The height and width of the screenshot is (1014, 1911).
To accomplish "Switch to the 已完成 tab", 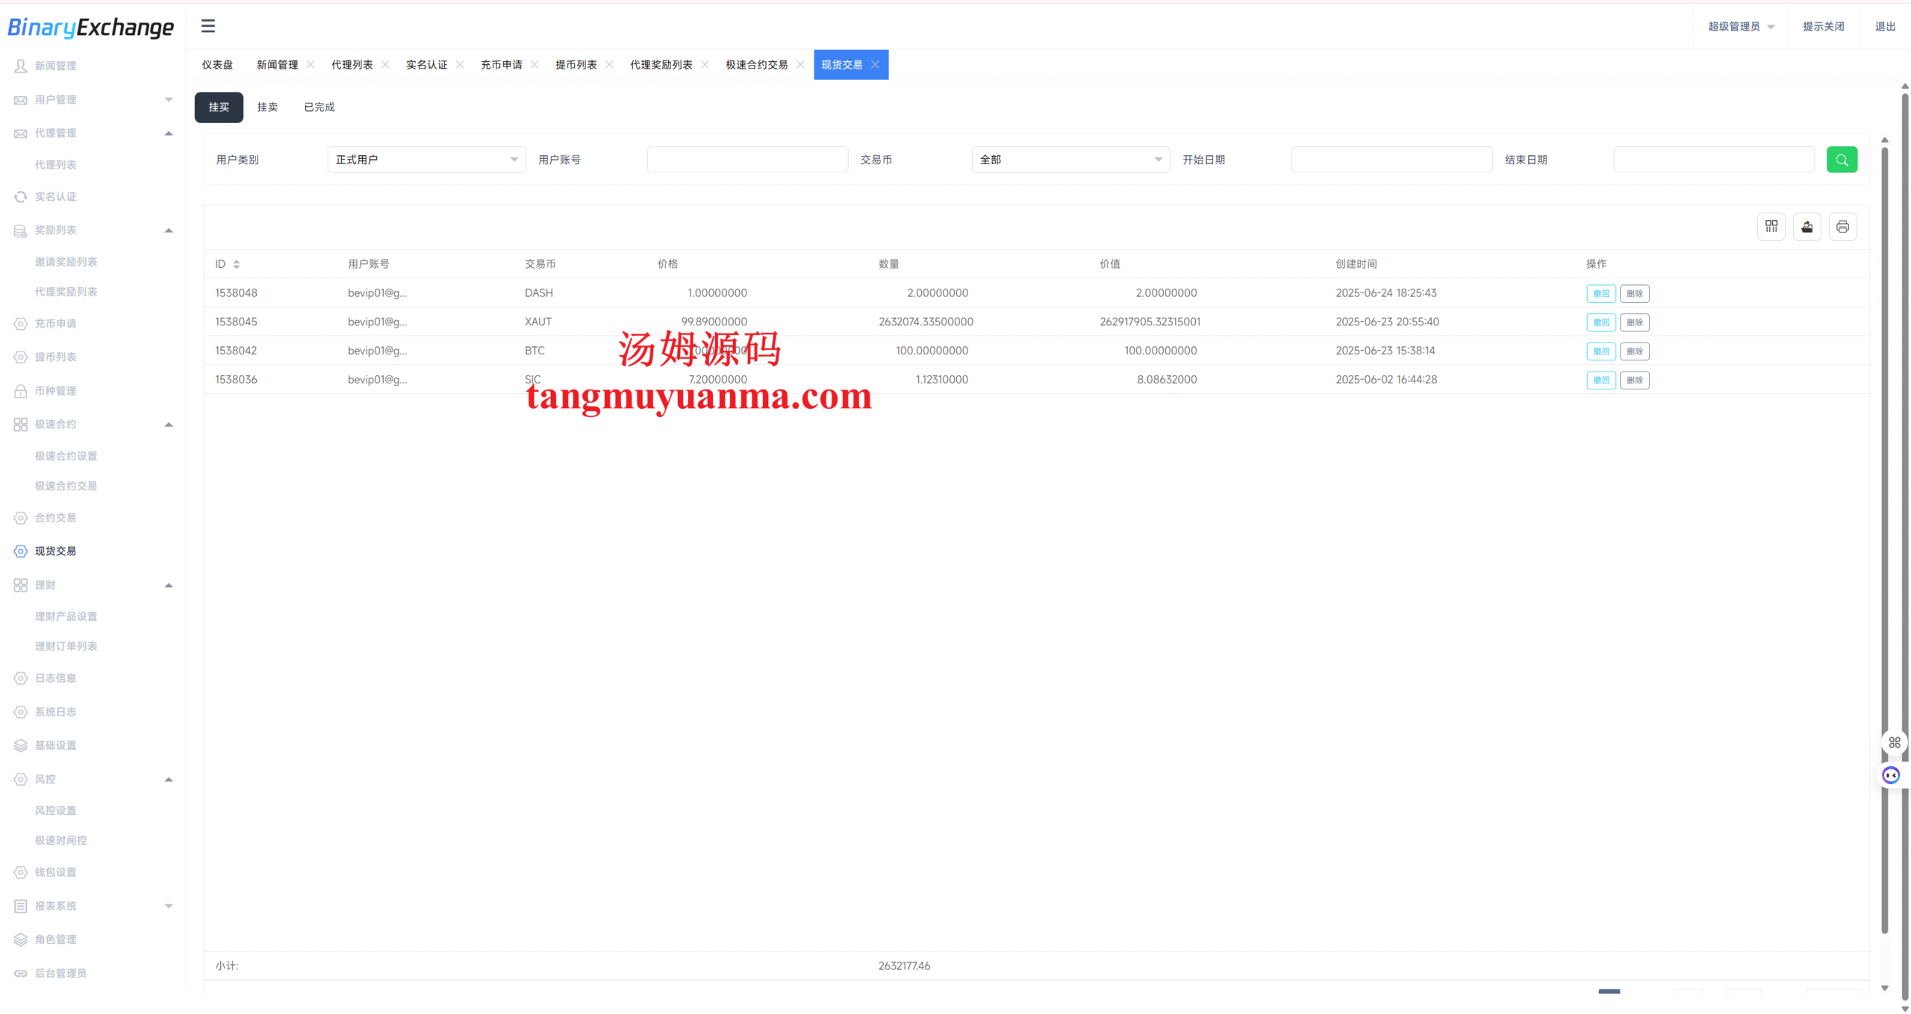I will (319, 107).
